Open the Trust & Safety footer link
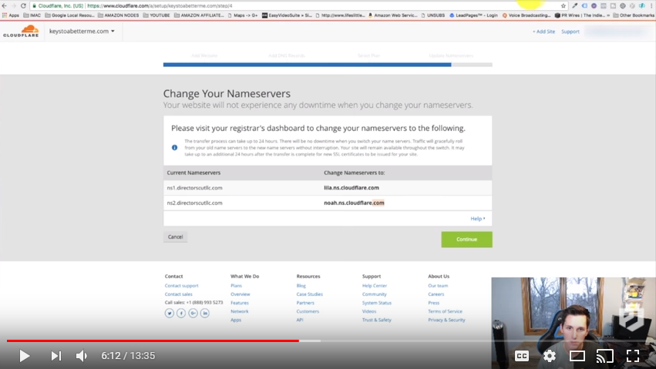 [376, 320]
